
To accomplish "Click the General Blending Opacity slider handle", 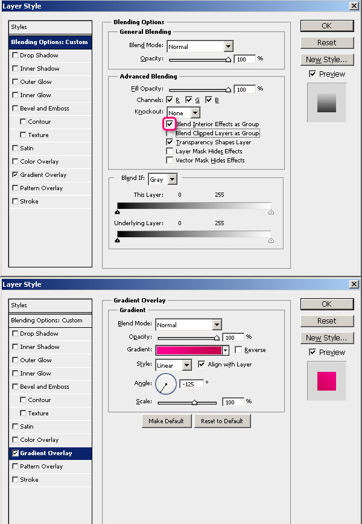I will 229,60.
